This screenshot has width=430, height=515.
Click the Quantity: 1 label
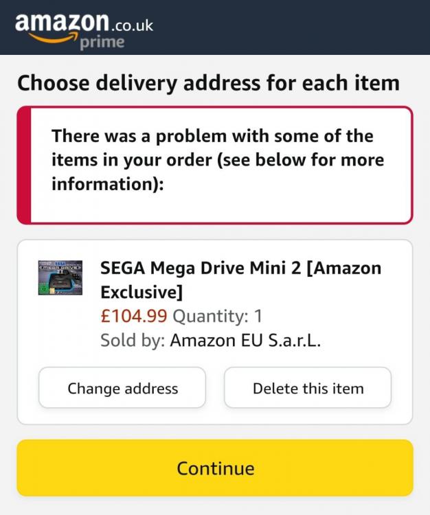217,317
